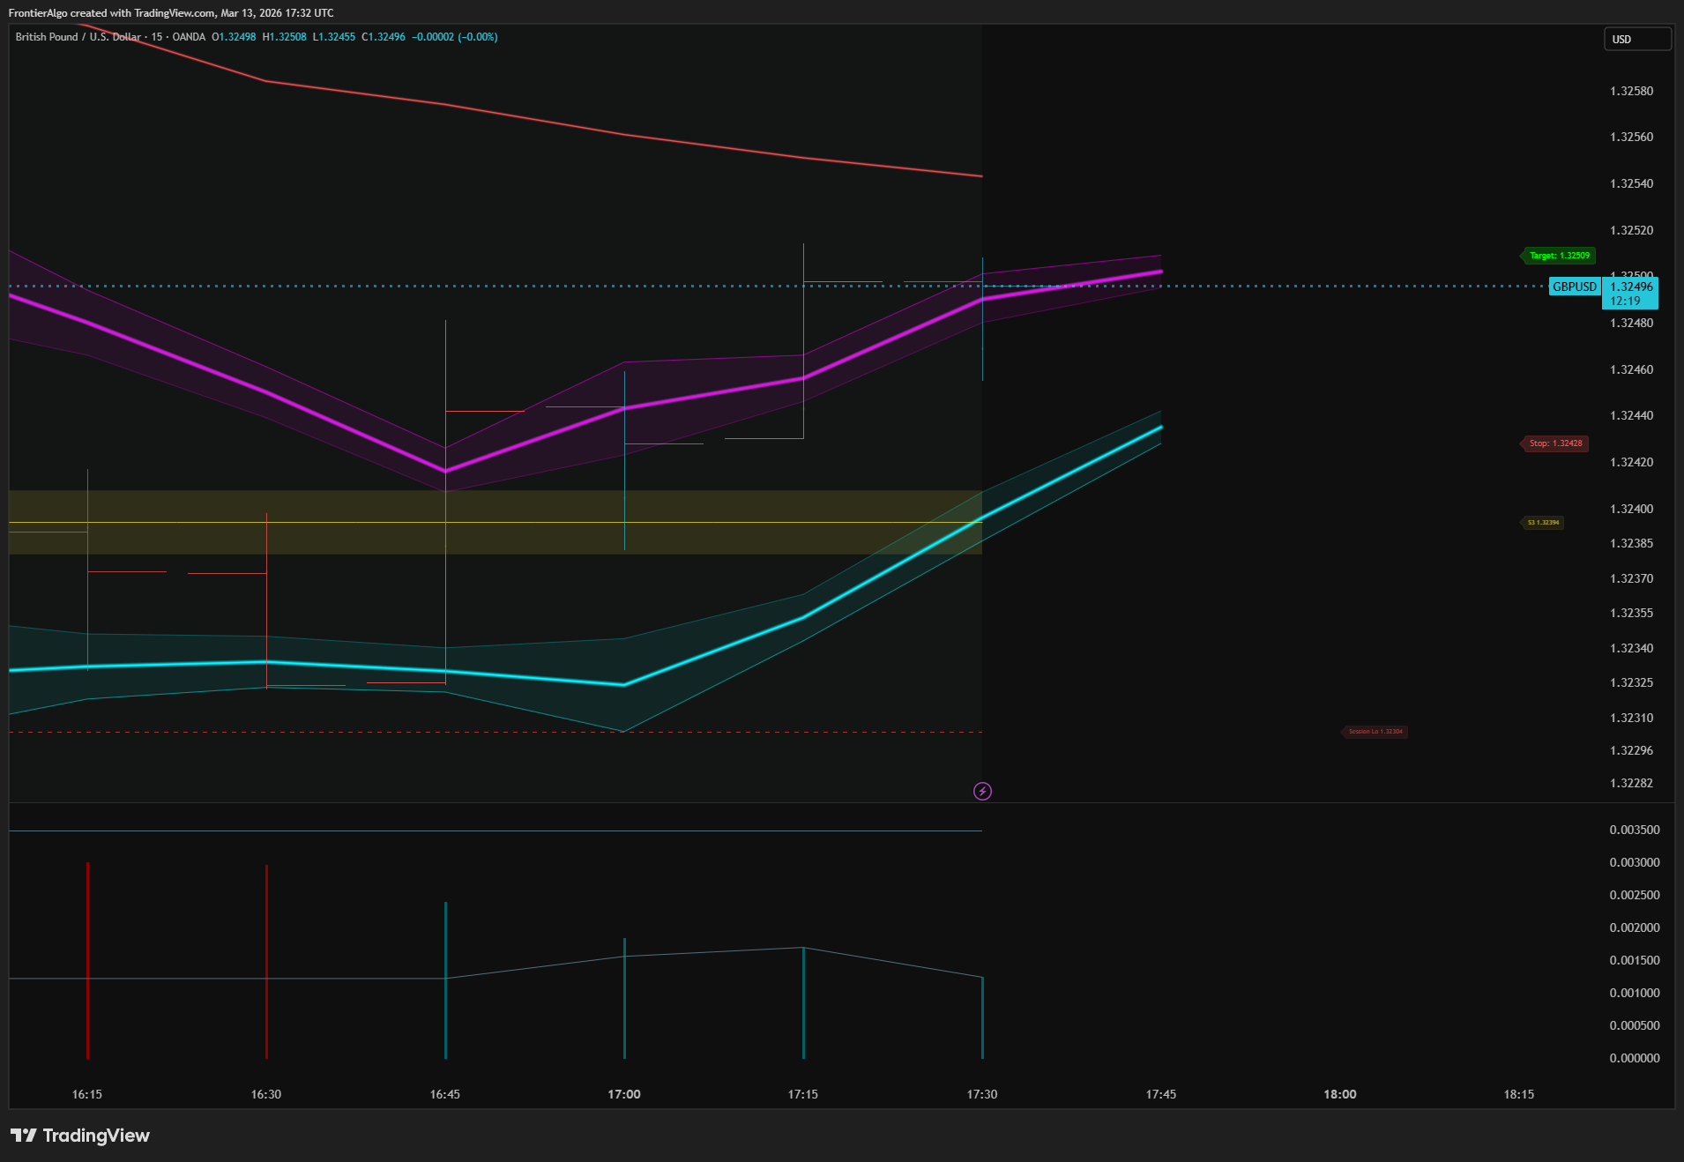The height and width of the screenshot is (1162, 1684).
Task: Click the purple lightning bolt event icon
Action: (x=982, y=791)
